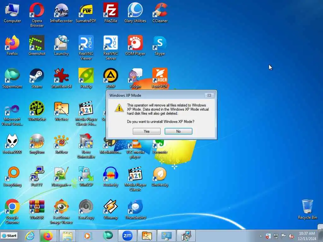323x242 pixels.
Task: Open the Computer desktop icon
Action: coord(12,13)
